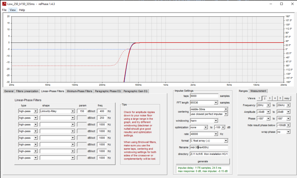Click the rePhase app icon in title bar
The width and height of the screenshot is (297, 178).
4,4
